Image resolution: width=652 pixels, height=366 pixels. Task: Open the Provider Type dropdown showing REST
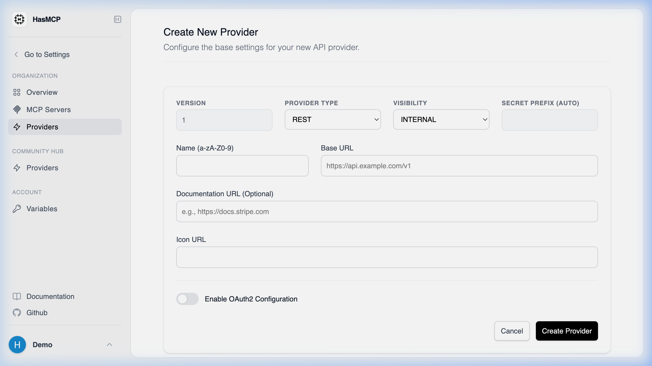pyautogui.click(x=333, y=119)
